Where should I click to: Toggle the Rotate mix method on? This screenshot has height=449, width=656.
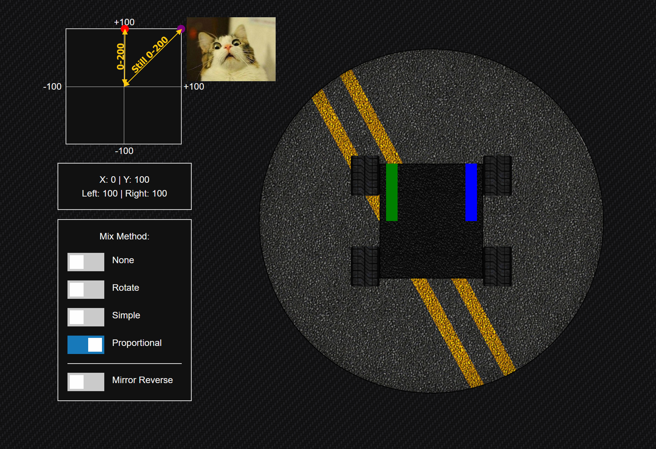tap(85, 290)
